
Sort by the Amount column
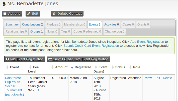(x=61, y=67)
